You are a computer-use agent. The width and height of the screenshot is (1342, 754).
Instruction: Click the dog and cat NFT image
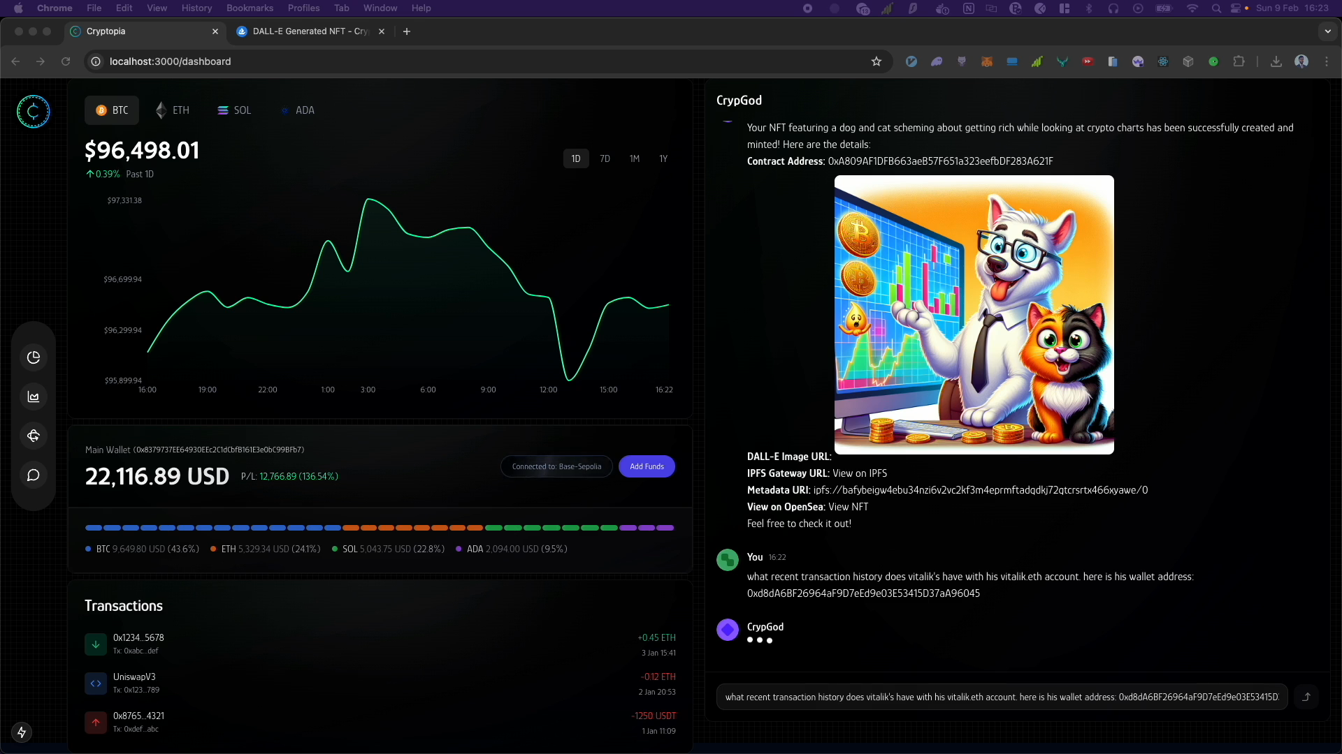point(974,315)
